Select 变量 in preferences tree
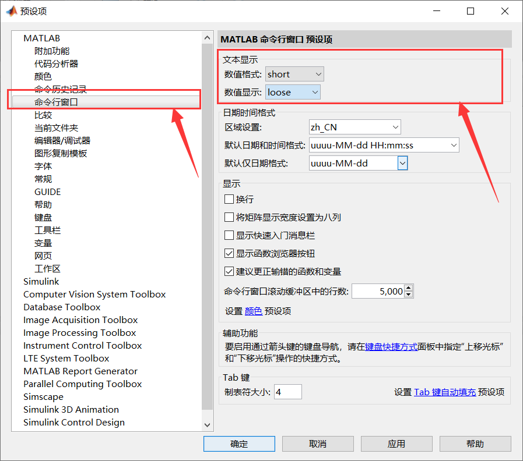The height and width of the screenshot is (461, 523). 43,243
